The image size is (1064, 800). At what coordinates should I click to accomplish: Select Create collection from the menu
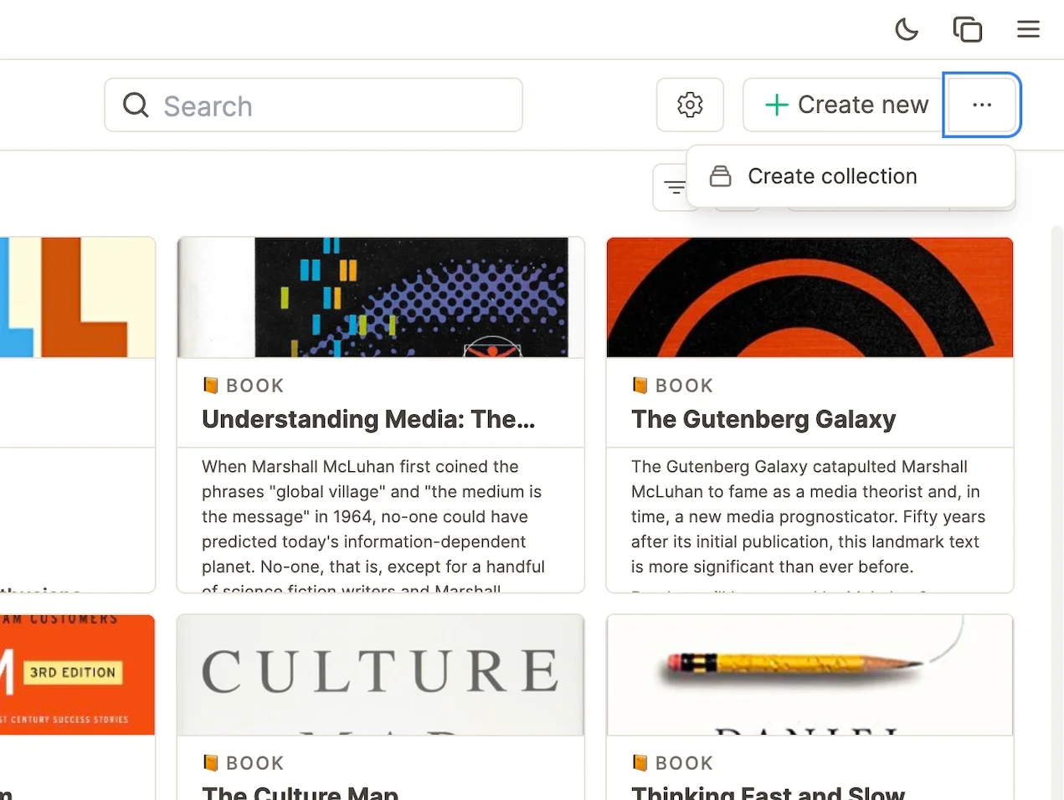click(832, 177)
